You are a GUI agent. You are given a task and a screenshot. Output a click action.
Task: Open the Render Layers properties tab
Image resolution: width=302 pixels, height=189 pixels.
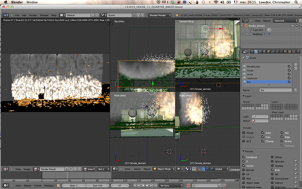pyautogui.click(x=256, y=51)
